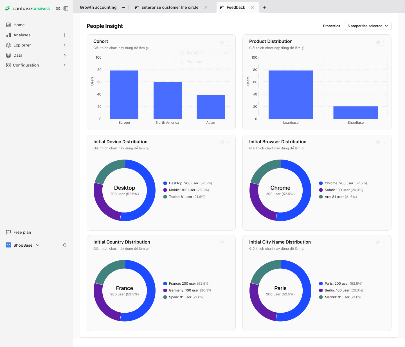Open the Properties selection dropdown
Viewport: 405px width, 347px height.
pos(368,26)
